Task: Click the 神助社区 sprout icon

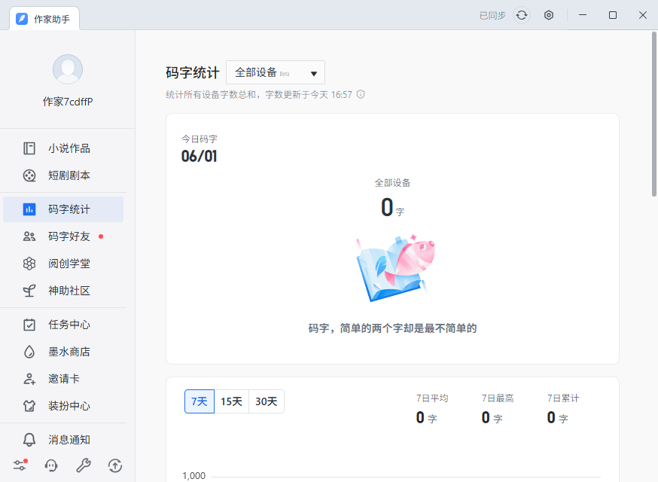Action: click(x=29, y=291)
